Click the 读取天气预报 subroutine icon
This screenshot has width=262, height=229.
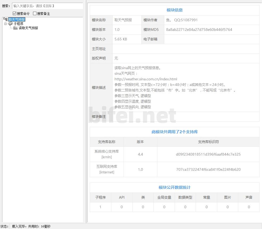point(15,28)
